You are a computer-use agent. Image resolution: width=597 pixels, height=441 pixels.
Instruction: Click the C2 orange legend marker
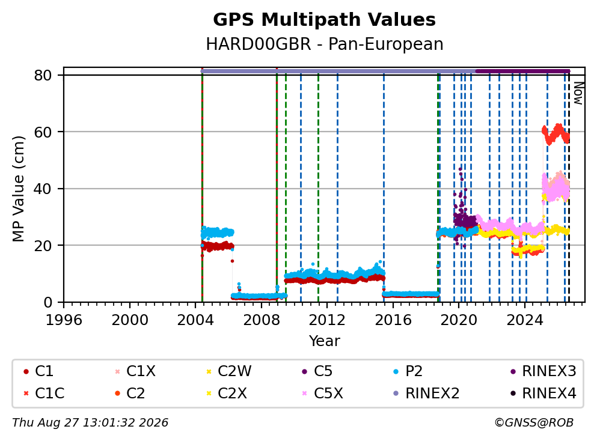point(117,393)
